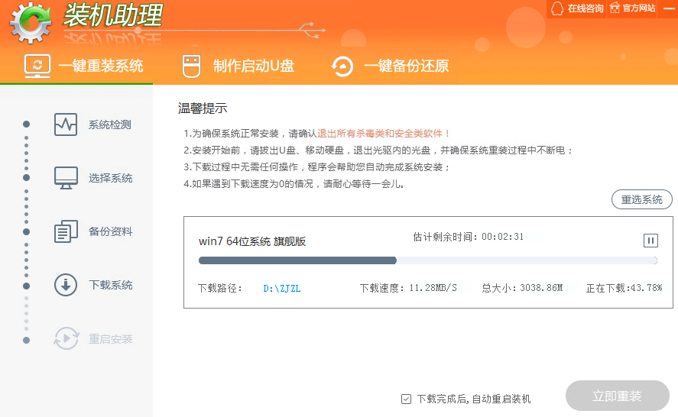Minimize the 装机助理 window
The image size is (678, 417).
point(667,8)
